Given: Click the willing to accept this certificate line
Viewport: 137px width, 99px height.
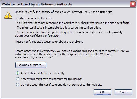Looking at the screenshot, I should (x=63, y=54).
